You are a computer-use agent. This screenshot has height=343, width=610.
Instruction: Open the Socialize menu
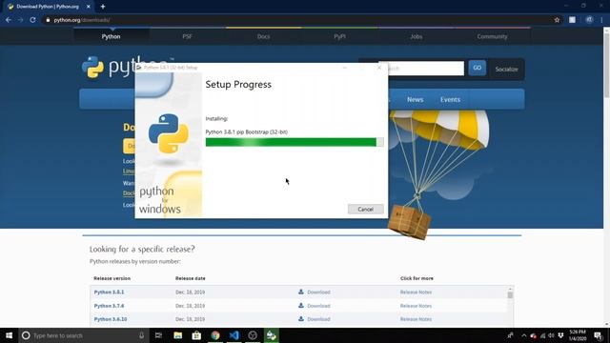pos(506,70)
